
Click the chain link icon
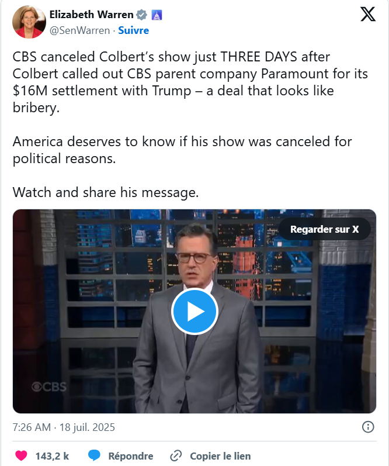point(176,456)
